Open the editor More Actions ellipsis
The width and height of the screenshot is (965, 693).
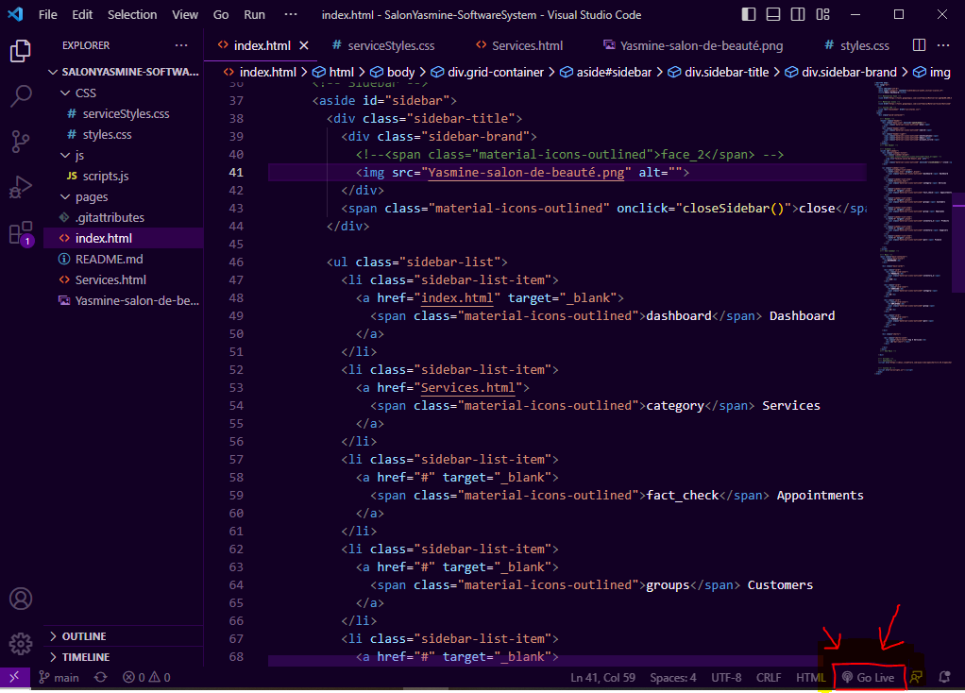(x=943, y=45)
